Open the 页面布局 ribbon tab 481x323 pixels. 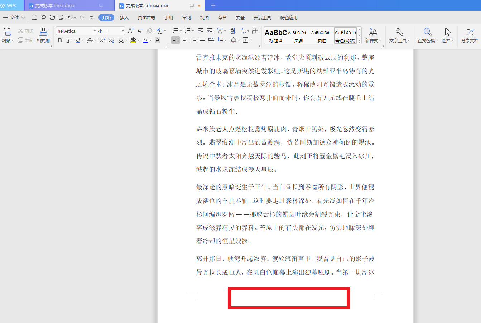146,17
